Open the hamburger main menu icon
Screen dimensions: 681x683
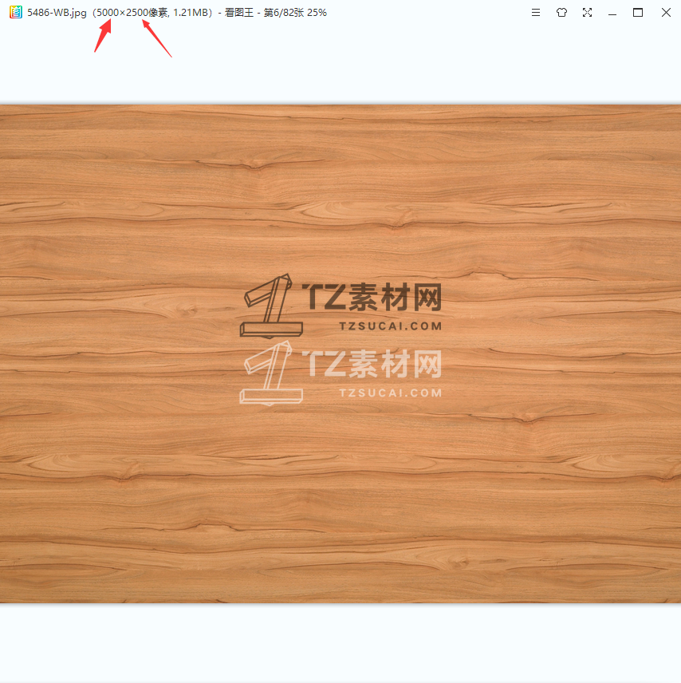536,13
